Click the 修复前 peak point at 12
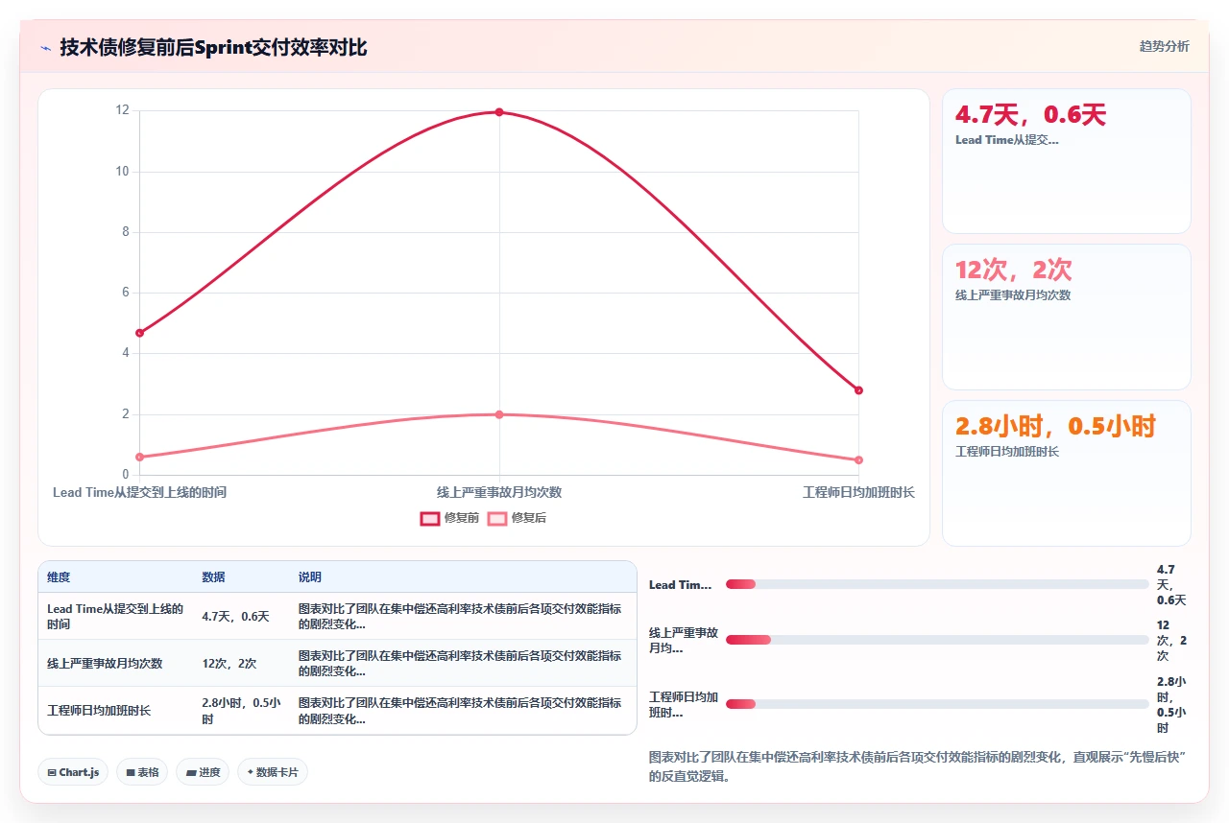Image resolution: width=1229 pixels, height=823 pixels. tap(499, 112)
